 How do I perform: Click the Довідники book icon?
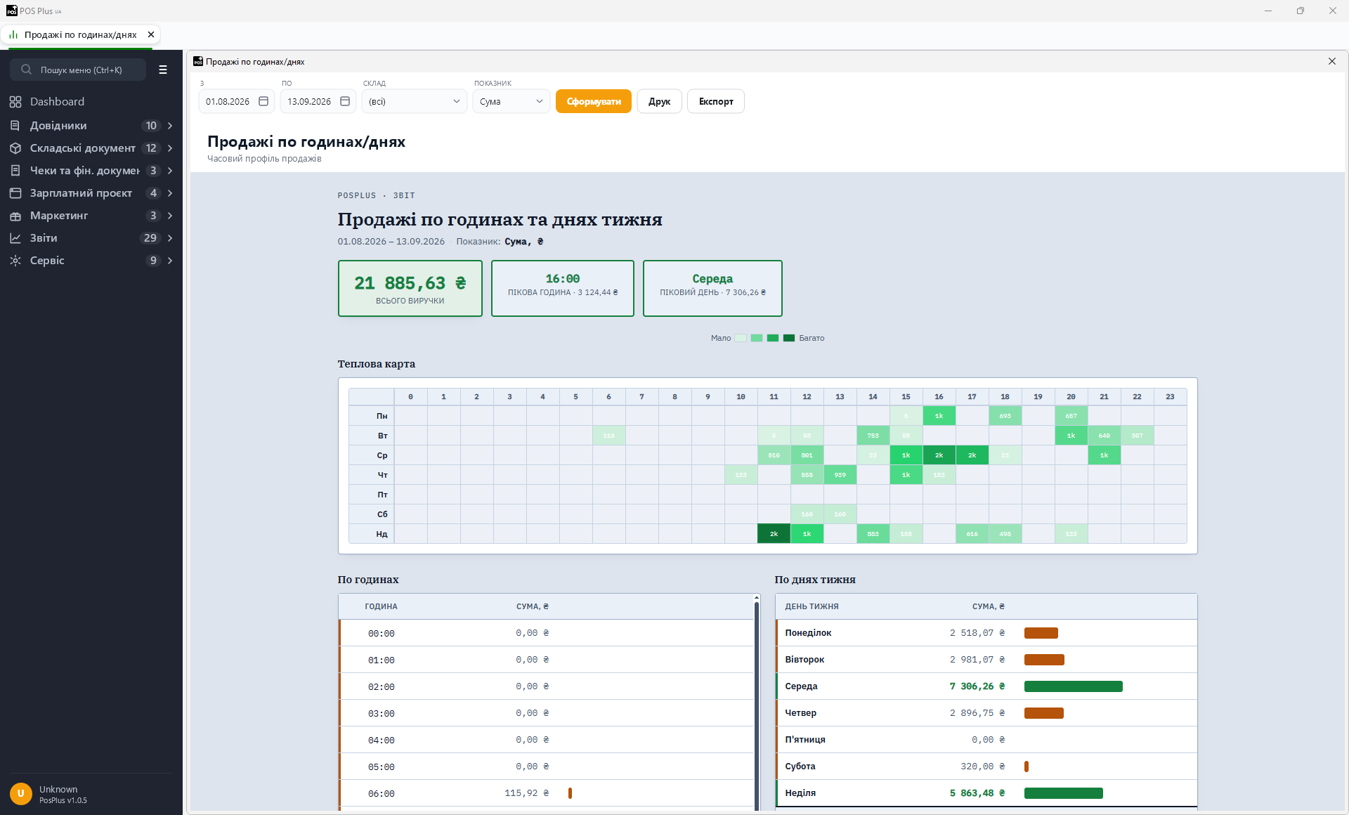coord(15,126)
